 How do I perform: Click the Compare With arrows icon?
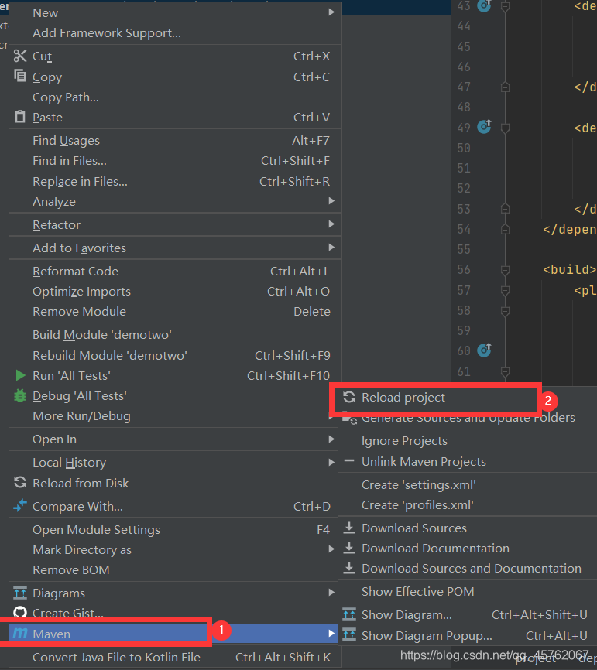[x=20, y=505]
